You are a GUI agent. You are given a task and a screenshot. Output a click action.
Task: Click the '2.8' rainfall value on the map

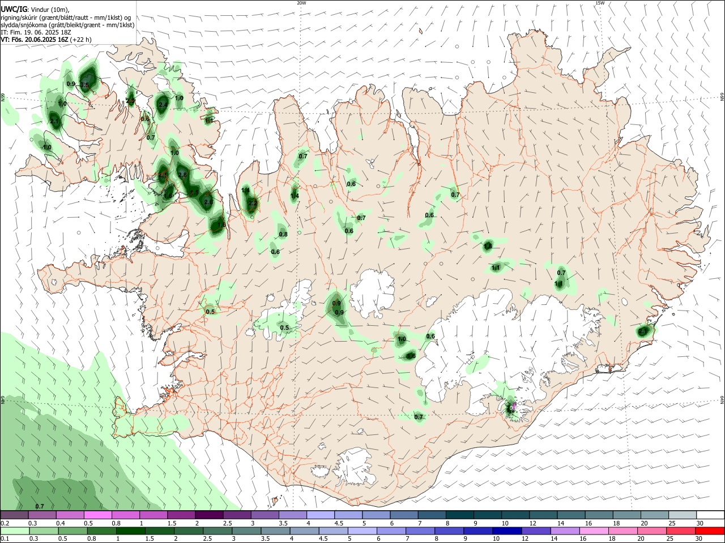pos(182,175)
